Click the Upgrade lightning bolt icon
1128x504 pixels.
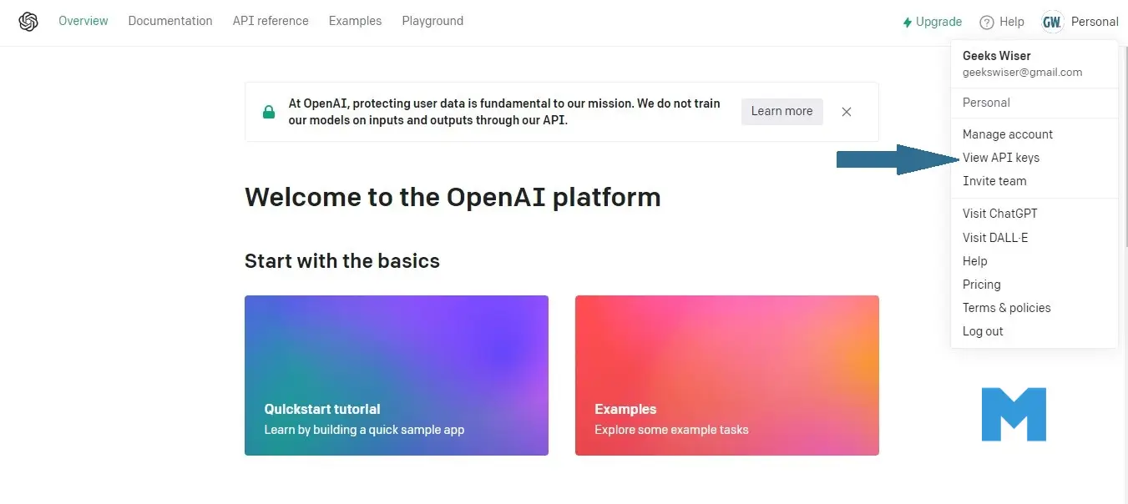[908, 23]
